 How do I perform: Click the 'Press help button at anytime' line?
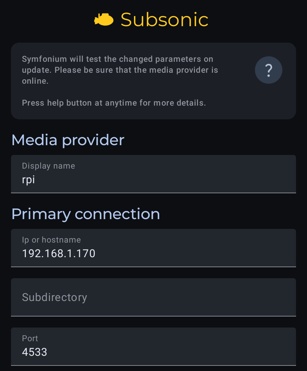pyautogui.click(x=114, y=103)
